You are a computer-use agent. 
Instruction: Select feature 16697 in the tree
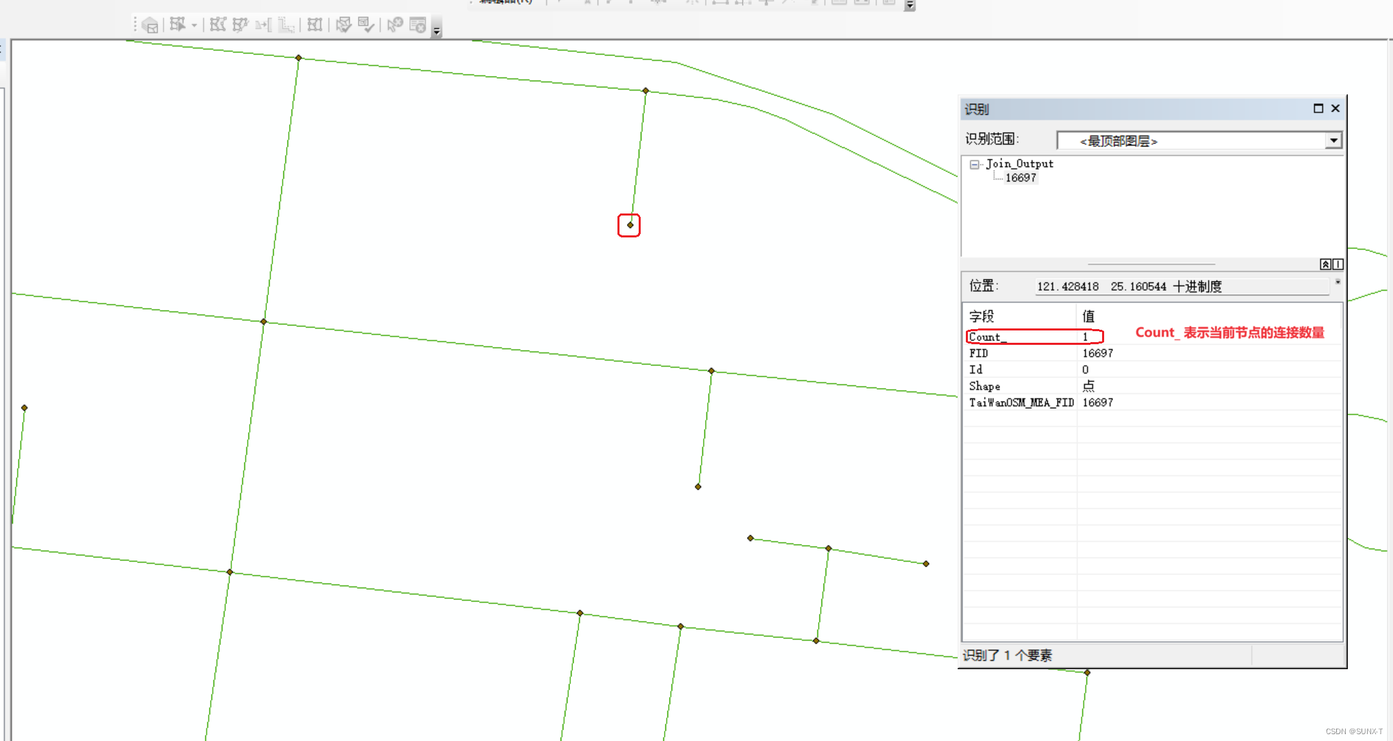1021,178
